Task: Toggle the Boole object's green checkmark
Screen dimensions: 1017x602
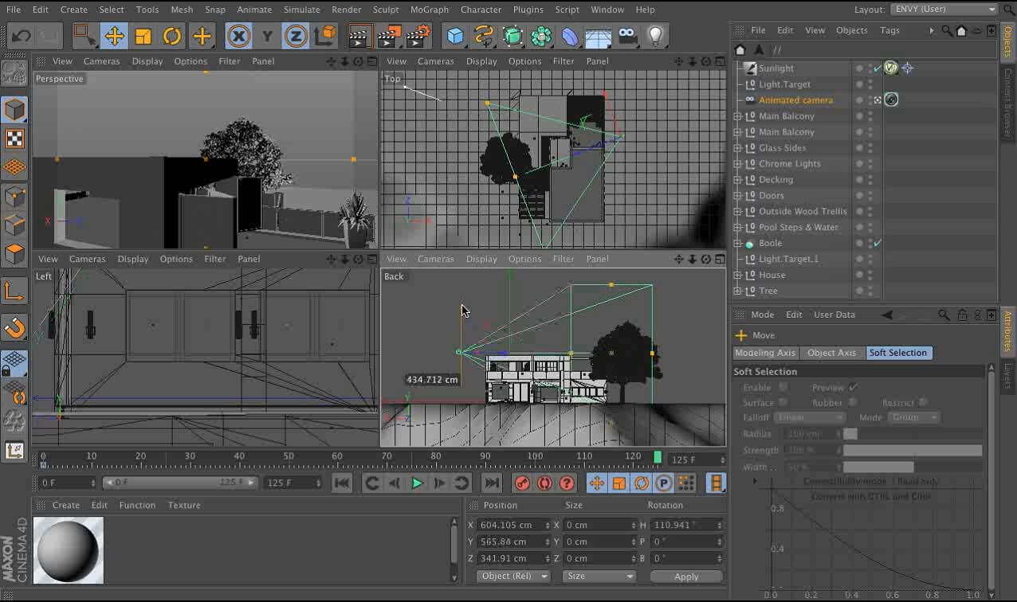Action: click(x=878, y=243)
